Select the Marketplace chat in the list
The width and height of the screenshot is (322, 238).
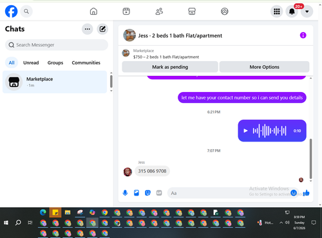coord(55,82)
